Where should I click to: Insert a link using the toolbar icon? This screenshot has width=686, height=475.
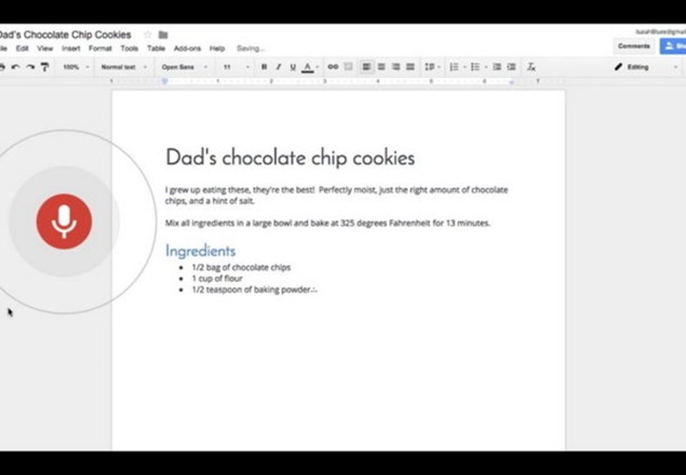click(332, 67)
